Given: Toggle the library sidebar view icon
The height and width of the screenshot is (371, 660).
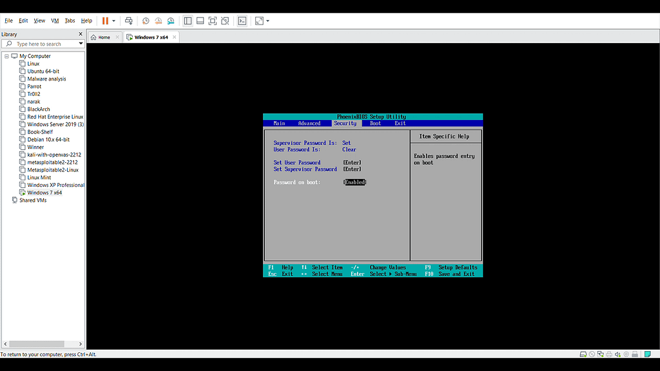Looking at the screenshot, I should [188, 21].
